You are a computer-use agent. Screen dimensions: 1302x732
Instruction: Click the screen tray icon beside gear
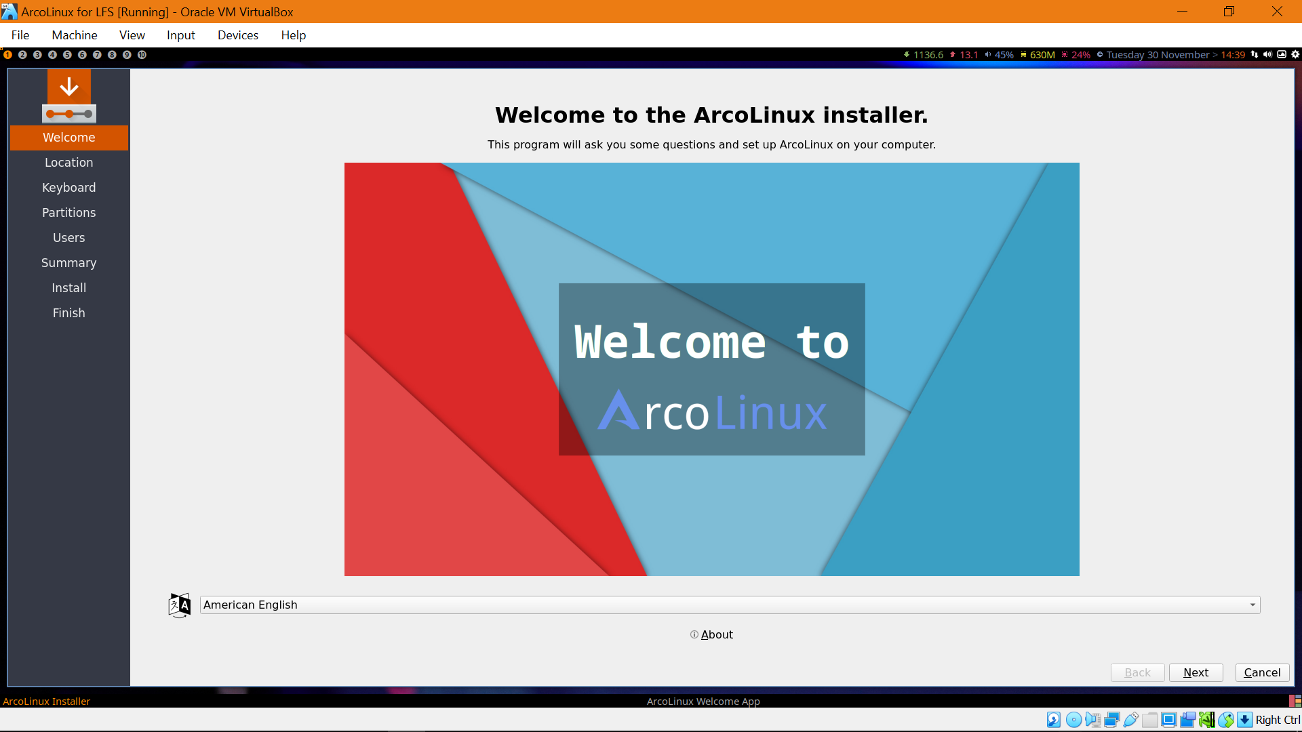coord(1282,54)
